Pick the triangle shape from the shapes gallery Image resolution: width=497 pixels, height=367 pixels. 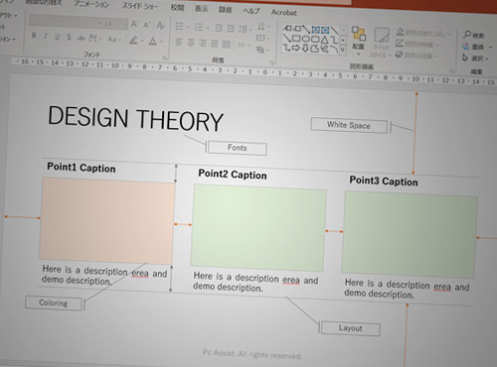coord(324,40)
